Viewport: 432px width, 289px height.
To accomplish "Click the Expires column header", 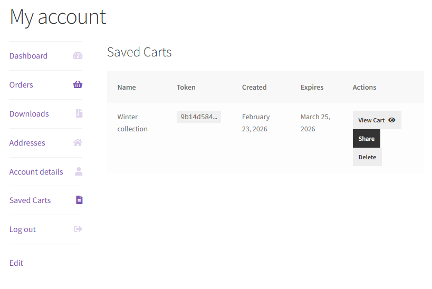I will tap(312, 88).
